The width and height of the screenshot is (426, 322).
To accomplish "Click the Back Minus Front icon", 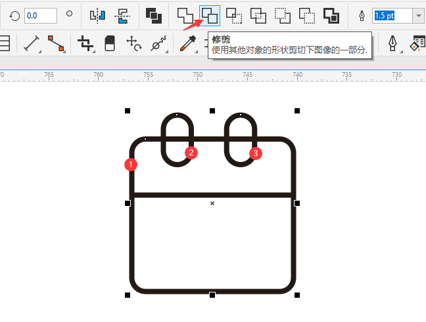I will pos(307,16).
